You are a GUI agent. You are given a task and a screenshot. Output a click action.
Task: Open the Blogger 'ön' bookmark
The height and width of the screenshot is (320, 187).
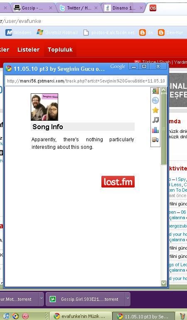pos(146,32)
